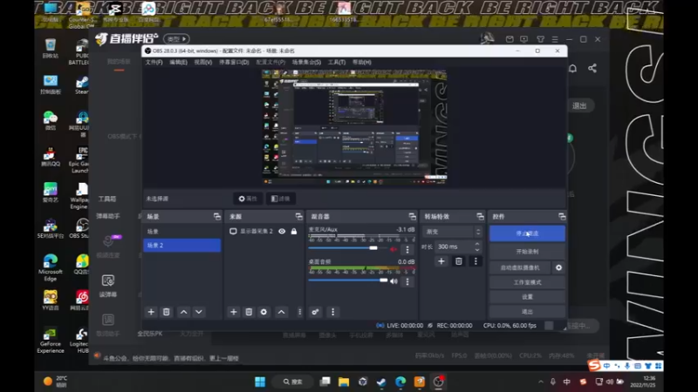Pop out the Scenes dock panel
698x392 pixels.
click(216, 216)
